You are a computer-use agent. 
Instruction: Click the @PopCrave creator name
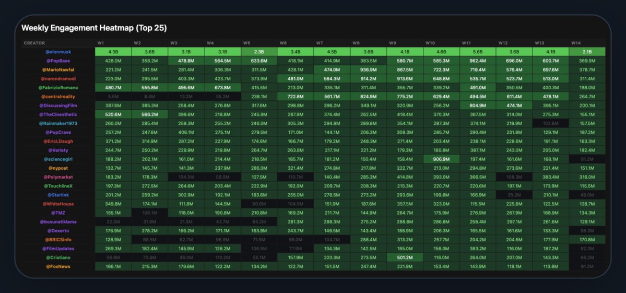point(58,132)
